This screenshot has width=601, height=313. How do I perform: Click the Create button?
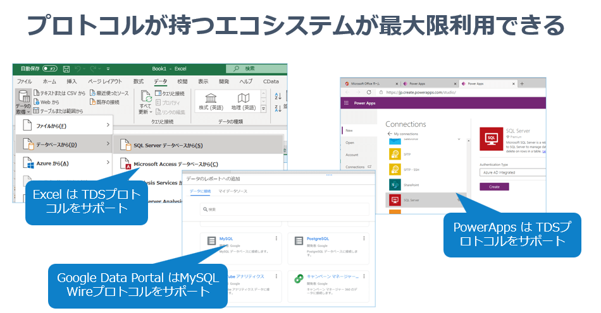[494, 187]
